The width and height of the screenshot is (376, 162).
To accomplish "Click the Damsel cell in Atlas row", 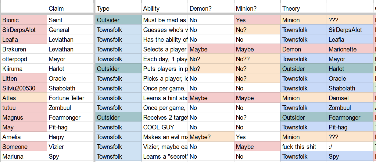I will [x=350, y=98].
